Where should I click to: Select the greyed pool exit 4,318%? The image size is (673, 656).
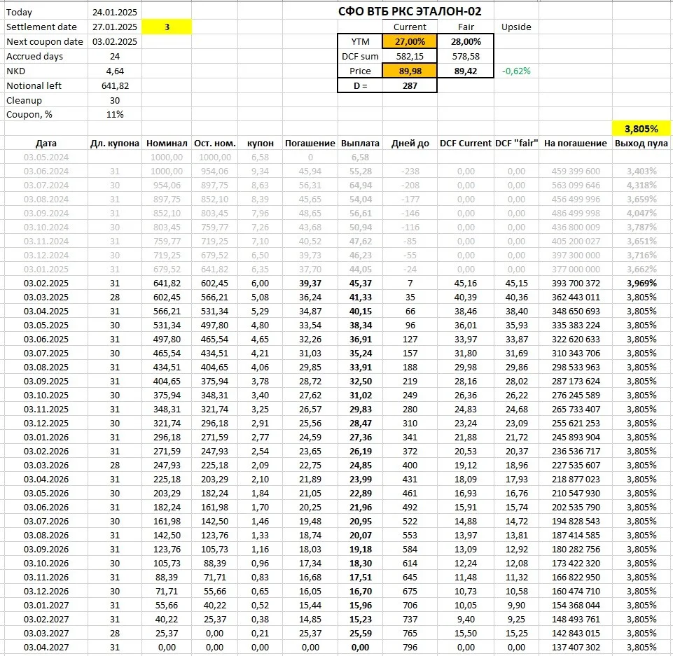click(x=641, y=186)
